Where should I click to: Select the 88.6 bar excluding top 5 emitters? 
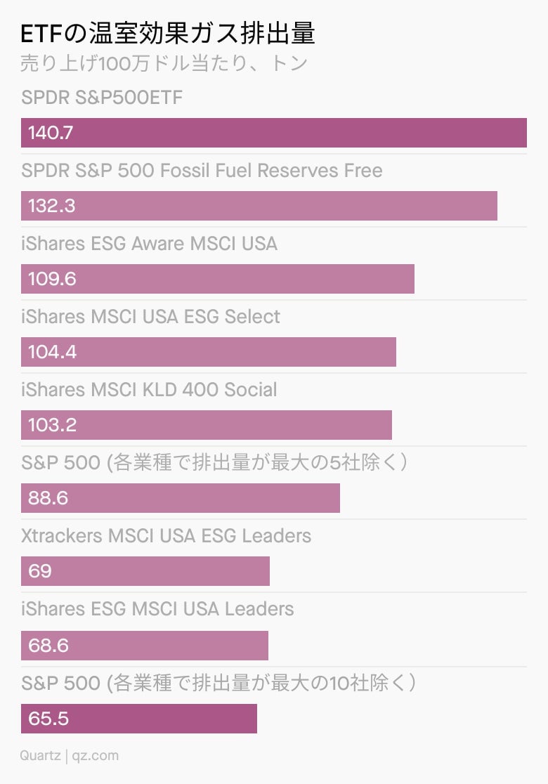coord(181,497)
